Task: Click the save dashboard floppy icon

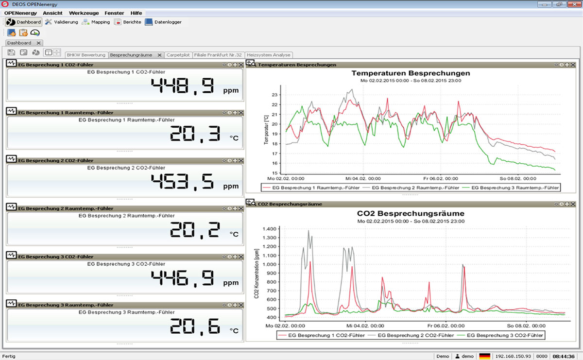Action: point(11,52)
